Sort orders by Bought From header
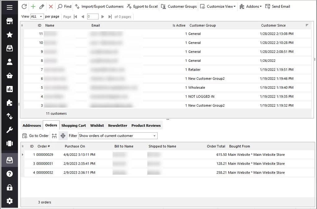 coord(239,146)
